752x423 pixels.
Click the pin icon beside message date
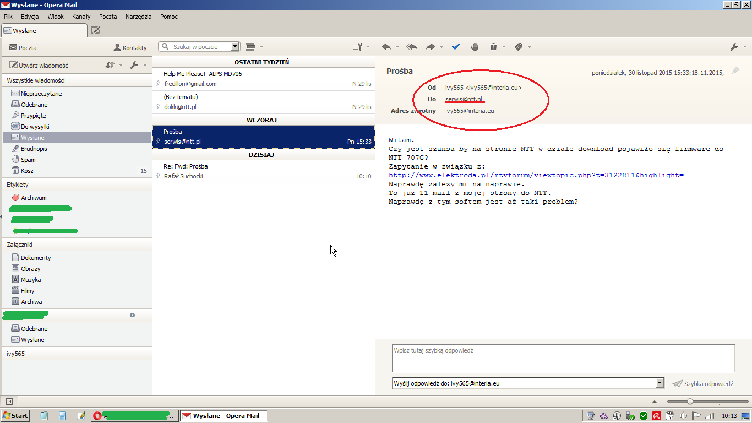click(735, 71)
